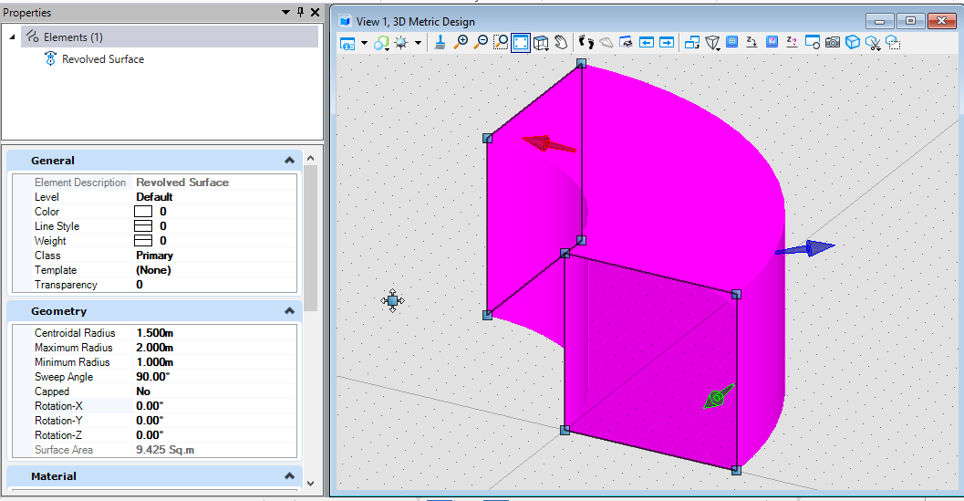Collapse the Geometry section
Screen dimensions: 964x501
(x=290, y=311)
